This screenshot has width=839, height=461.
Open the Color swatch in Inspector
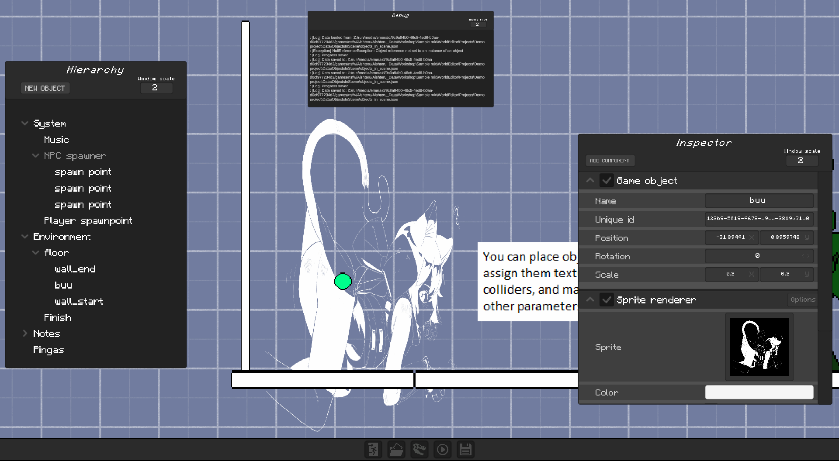pos(759,392)
